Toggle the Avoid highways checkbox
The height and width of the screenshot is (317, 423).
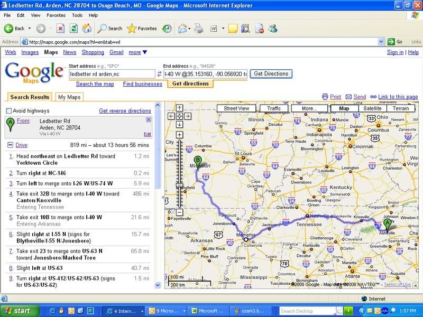pyautogui.click(x=9, y=111)
